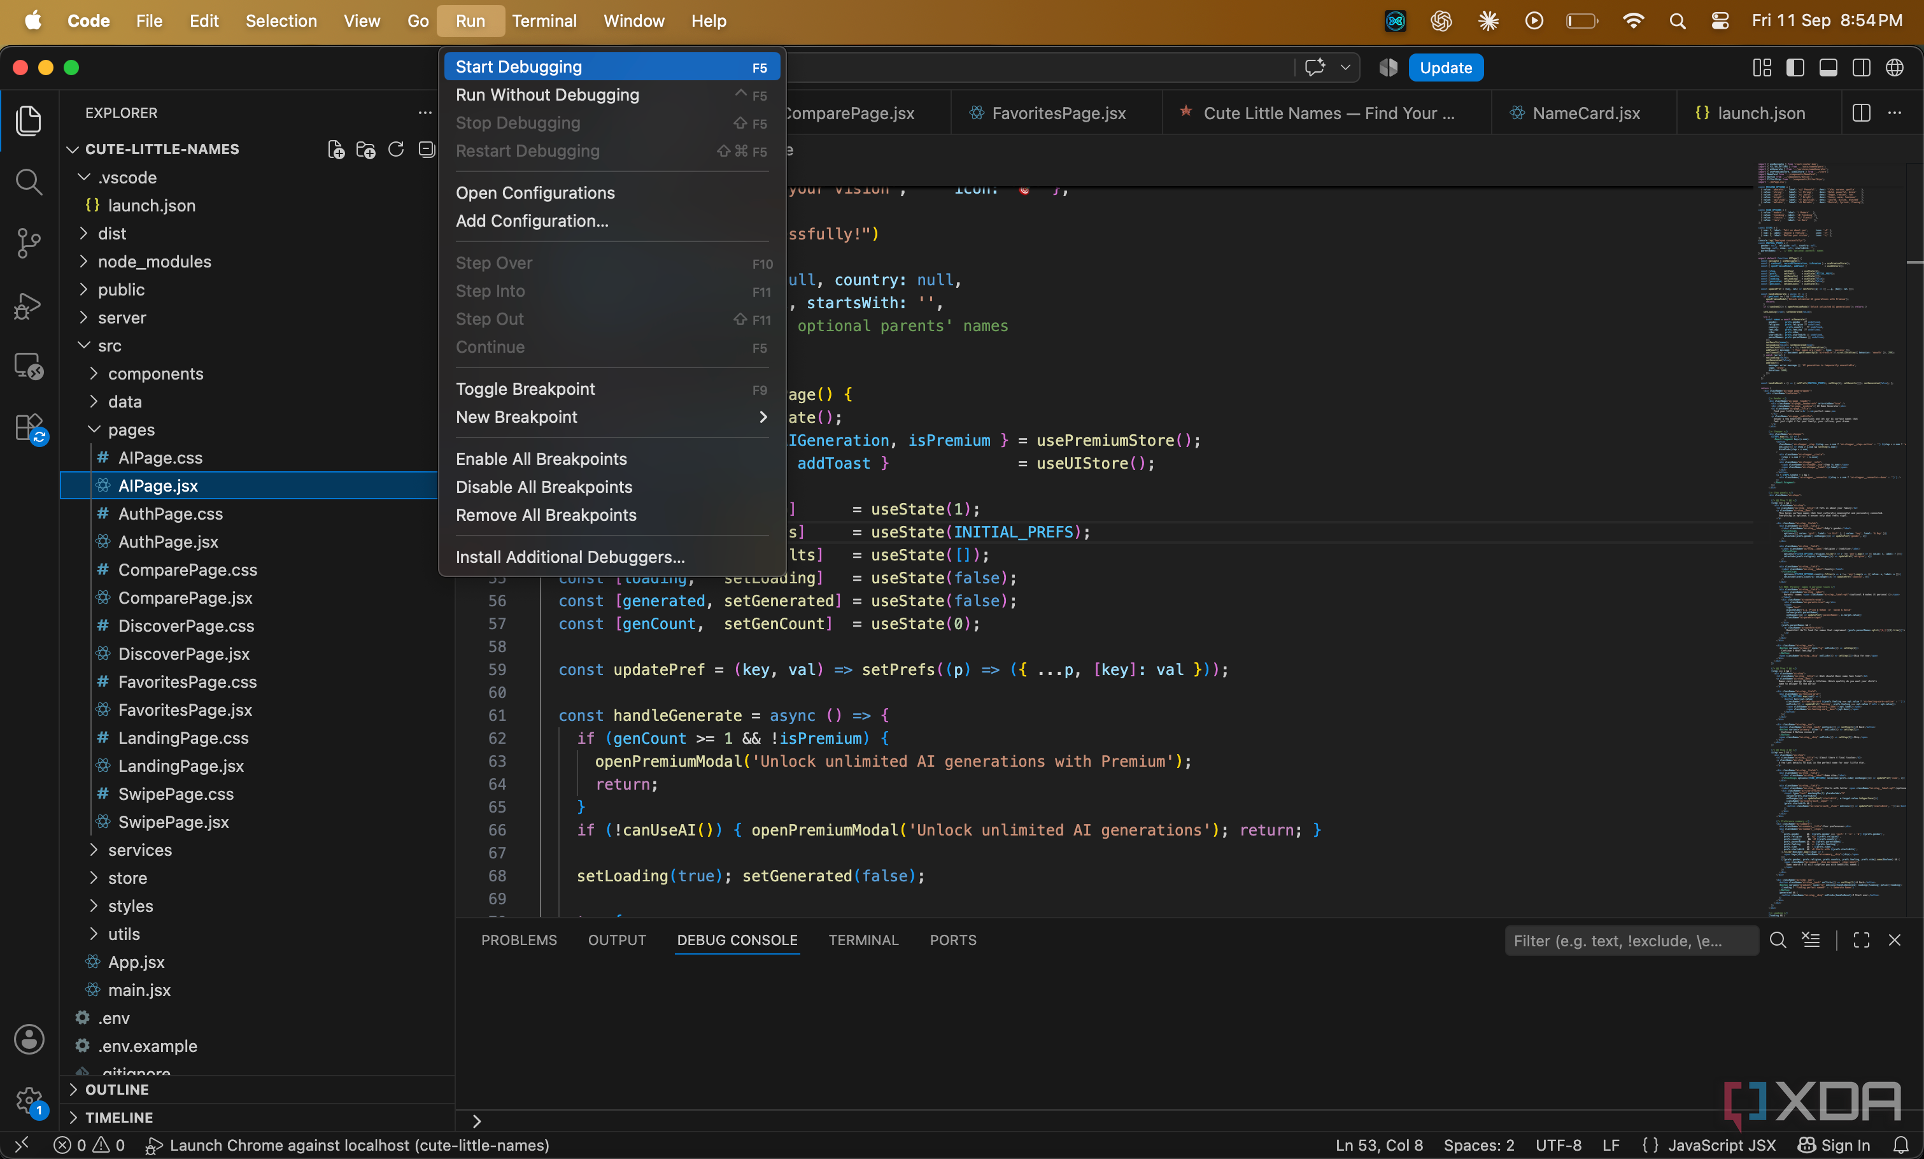Viewport: 1924px width, 1159px height.
Task: Toggle Primary Side Bar visibility
Action: (1795, 68)
